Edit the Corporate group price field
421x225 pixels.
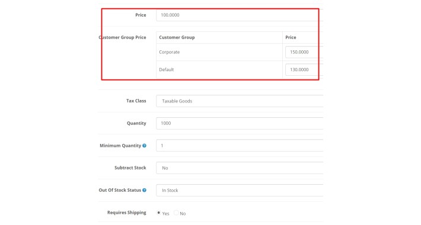click(x=304, y=52)
